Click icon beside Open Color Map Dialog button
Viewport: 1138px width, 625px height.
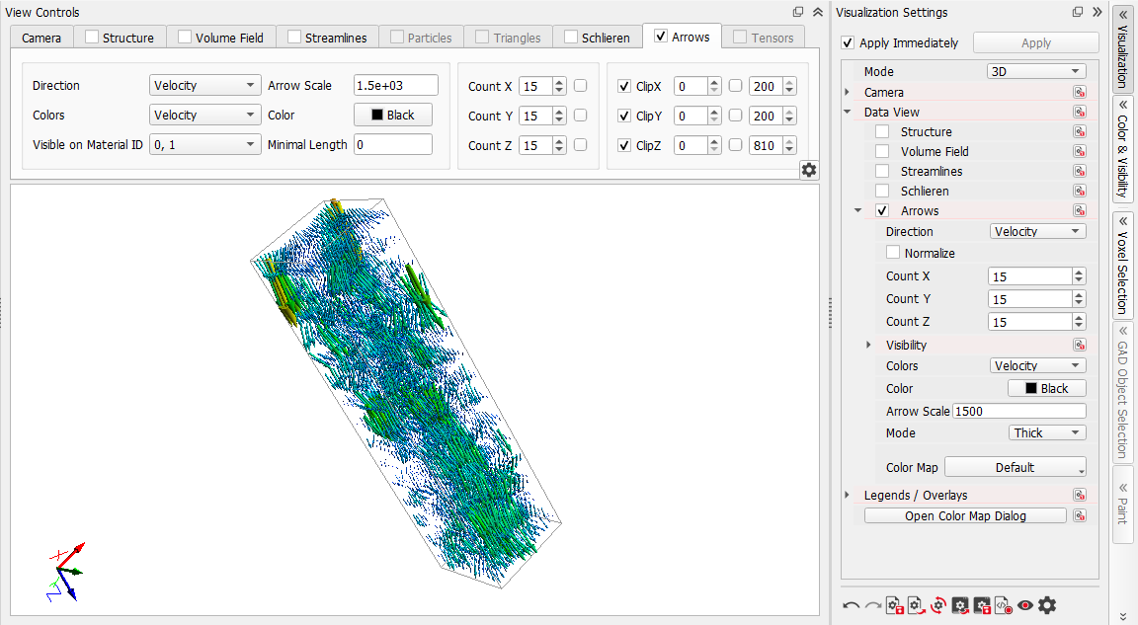[1080, 515]
